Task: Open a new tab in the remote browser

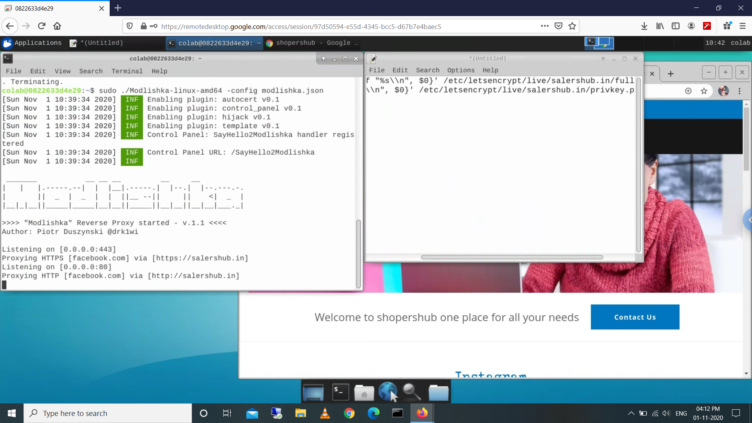Action: coord(671,74)
